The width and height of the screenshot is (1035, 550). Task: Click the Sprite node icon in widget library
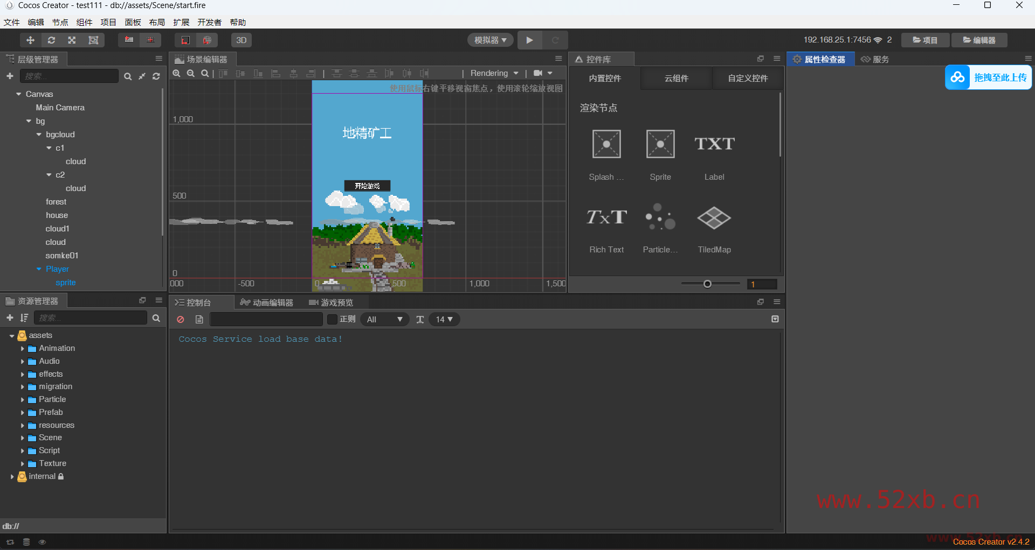[660, 144]
